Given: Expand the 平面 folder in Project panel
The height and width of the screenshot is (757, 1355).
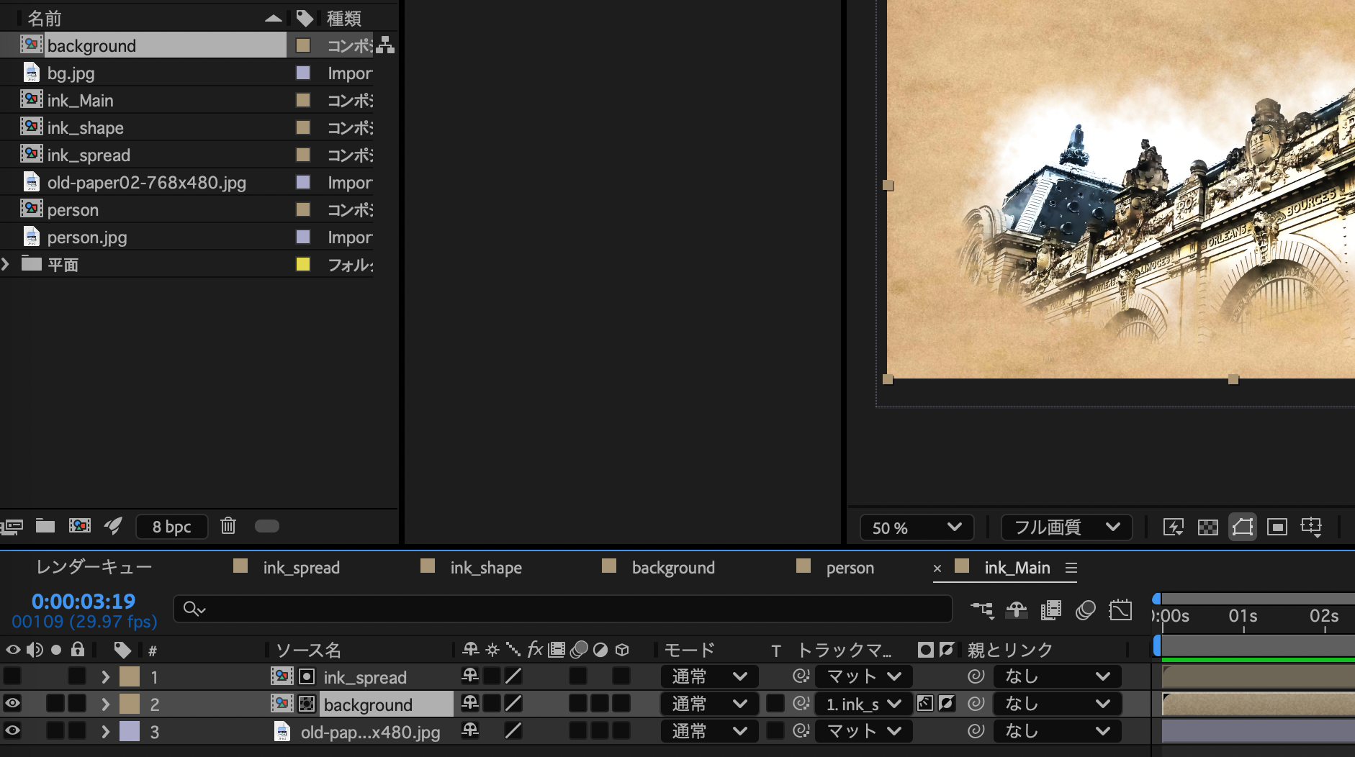Looking at the screenshot, I should pyautogui.click(x=6, y=264).
